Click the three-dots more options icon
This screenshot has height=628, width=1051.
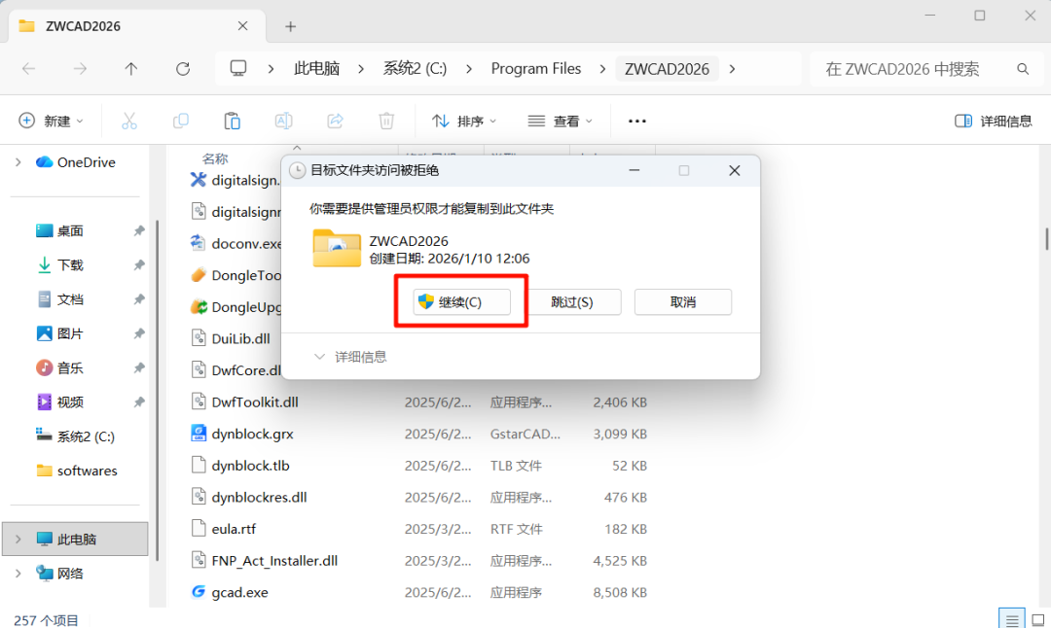coord(637,121)
